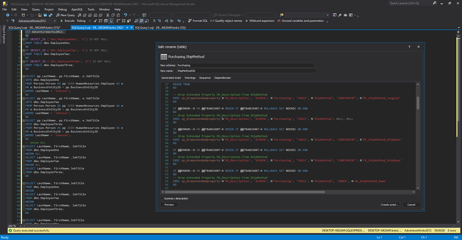Click the Copy icon in the toolbar
The image size is (462, 240).
point(113,15)
